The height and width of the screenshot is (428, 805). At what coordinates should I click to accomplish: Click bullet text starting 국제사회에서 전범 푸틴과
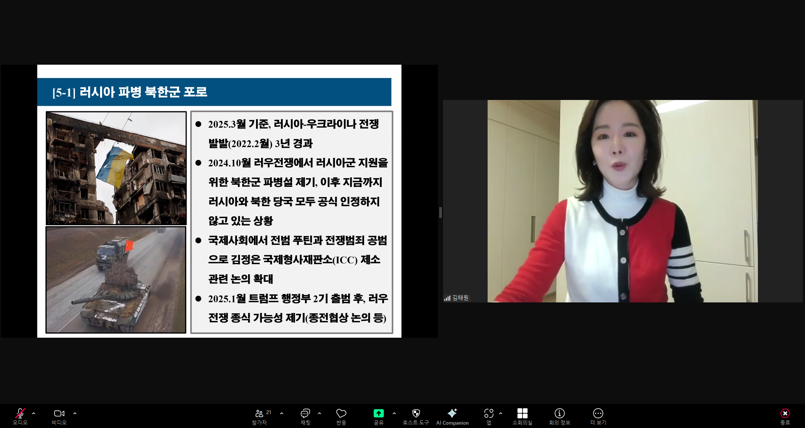[x=298, y=260]
